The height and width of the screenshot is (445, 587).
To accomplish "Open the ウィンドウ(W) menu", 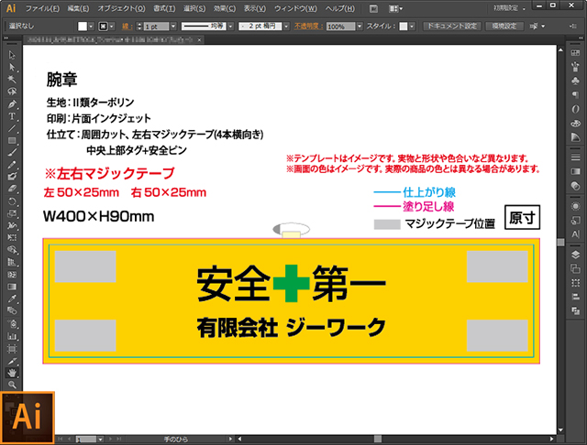I will (x=299, y=8).
